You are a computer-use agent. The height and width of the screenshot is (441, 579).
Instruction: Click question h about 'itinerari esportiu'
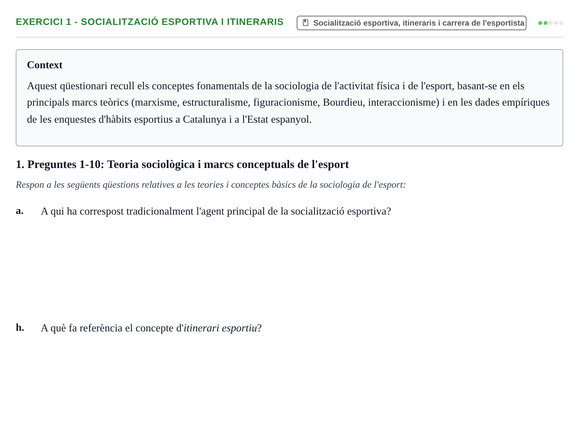coord(151,328)
